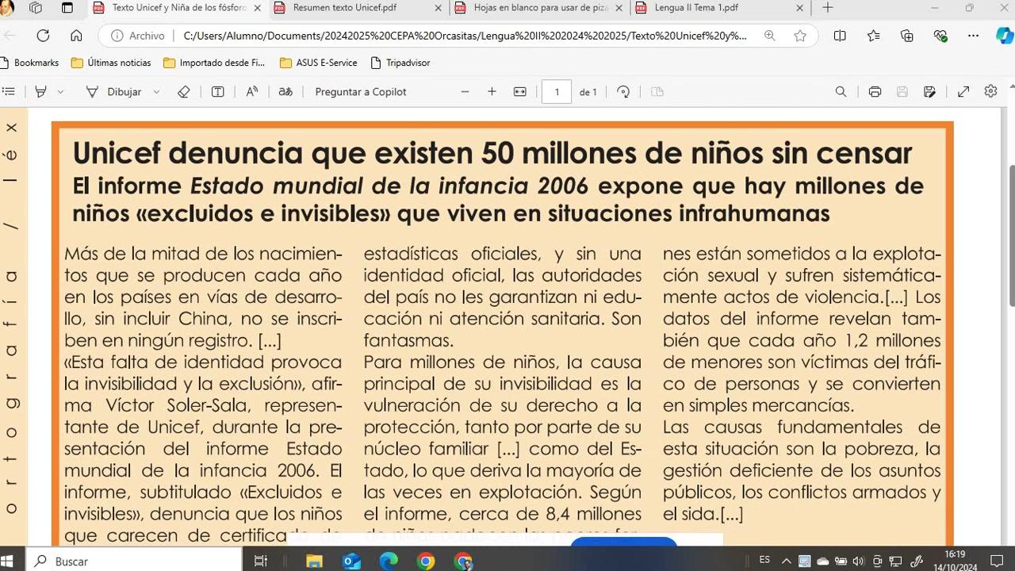
Task: Click the fit to width icon
Action: coord(520,92)
